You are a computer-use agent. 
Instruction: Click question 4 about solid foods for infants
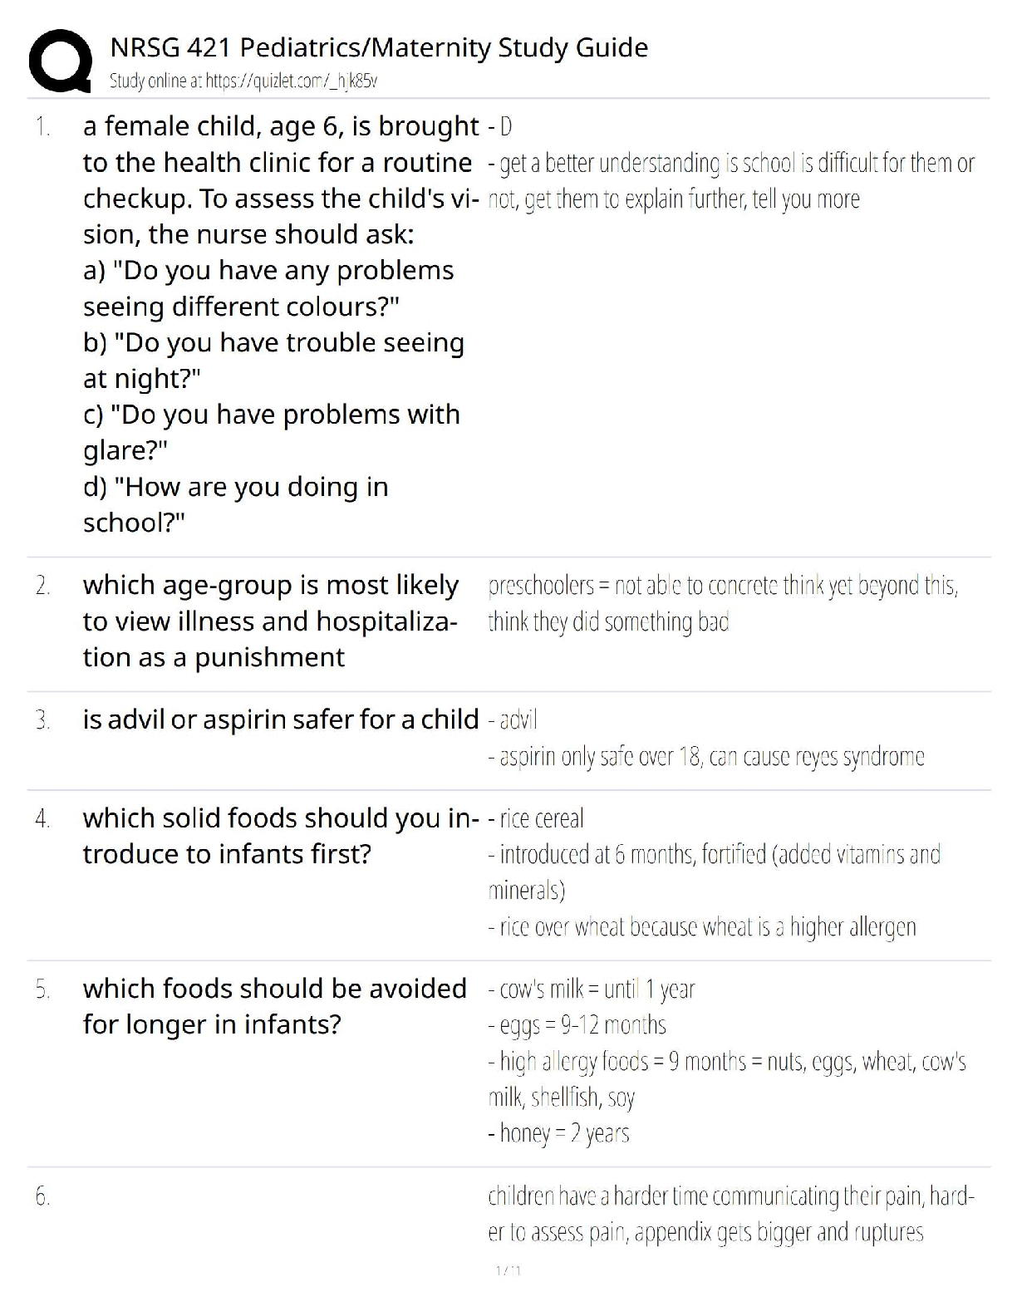[281, 836]
